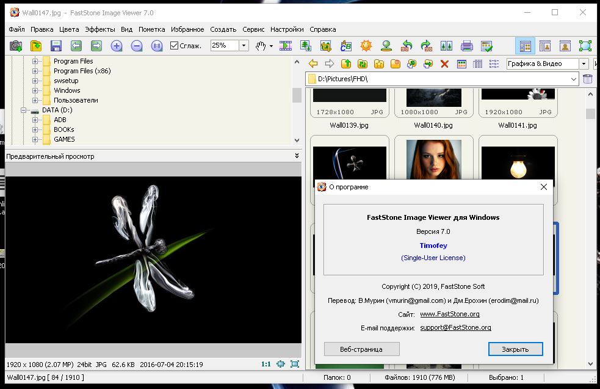The width and height of the screenshot is (600, 389).
Task: Empty the recycle bin icon
Action: pyautogui.click(x=588, y=79)
